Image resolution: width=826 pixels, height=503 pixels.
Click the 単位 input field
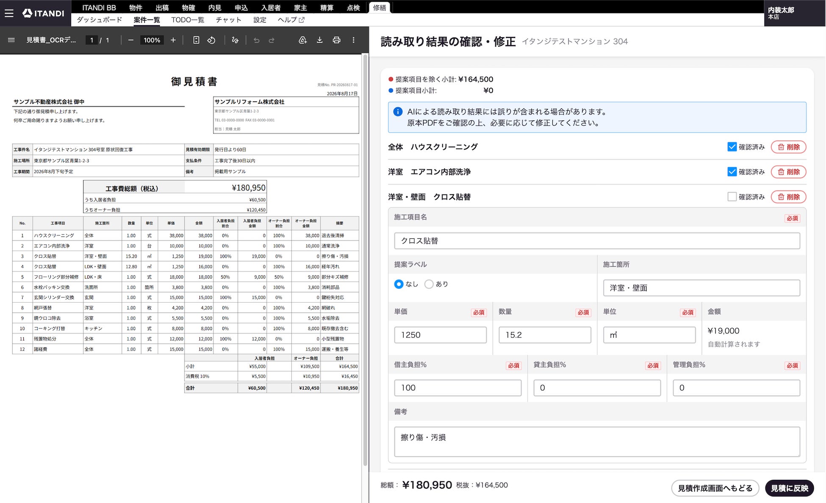coord(649,335)
